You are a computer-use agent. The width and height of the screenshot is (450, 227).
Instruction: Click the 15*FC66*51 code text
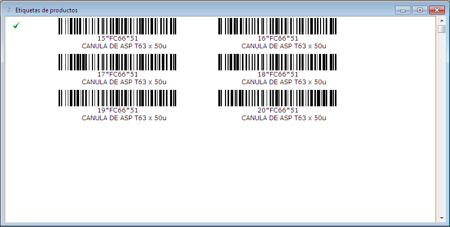[x=118, y=38]
